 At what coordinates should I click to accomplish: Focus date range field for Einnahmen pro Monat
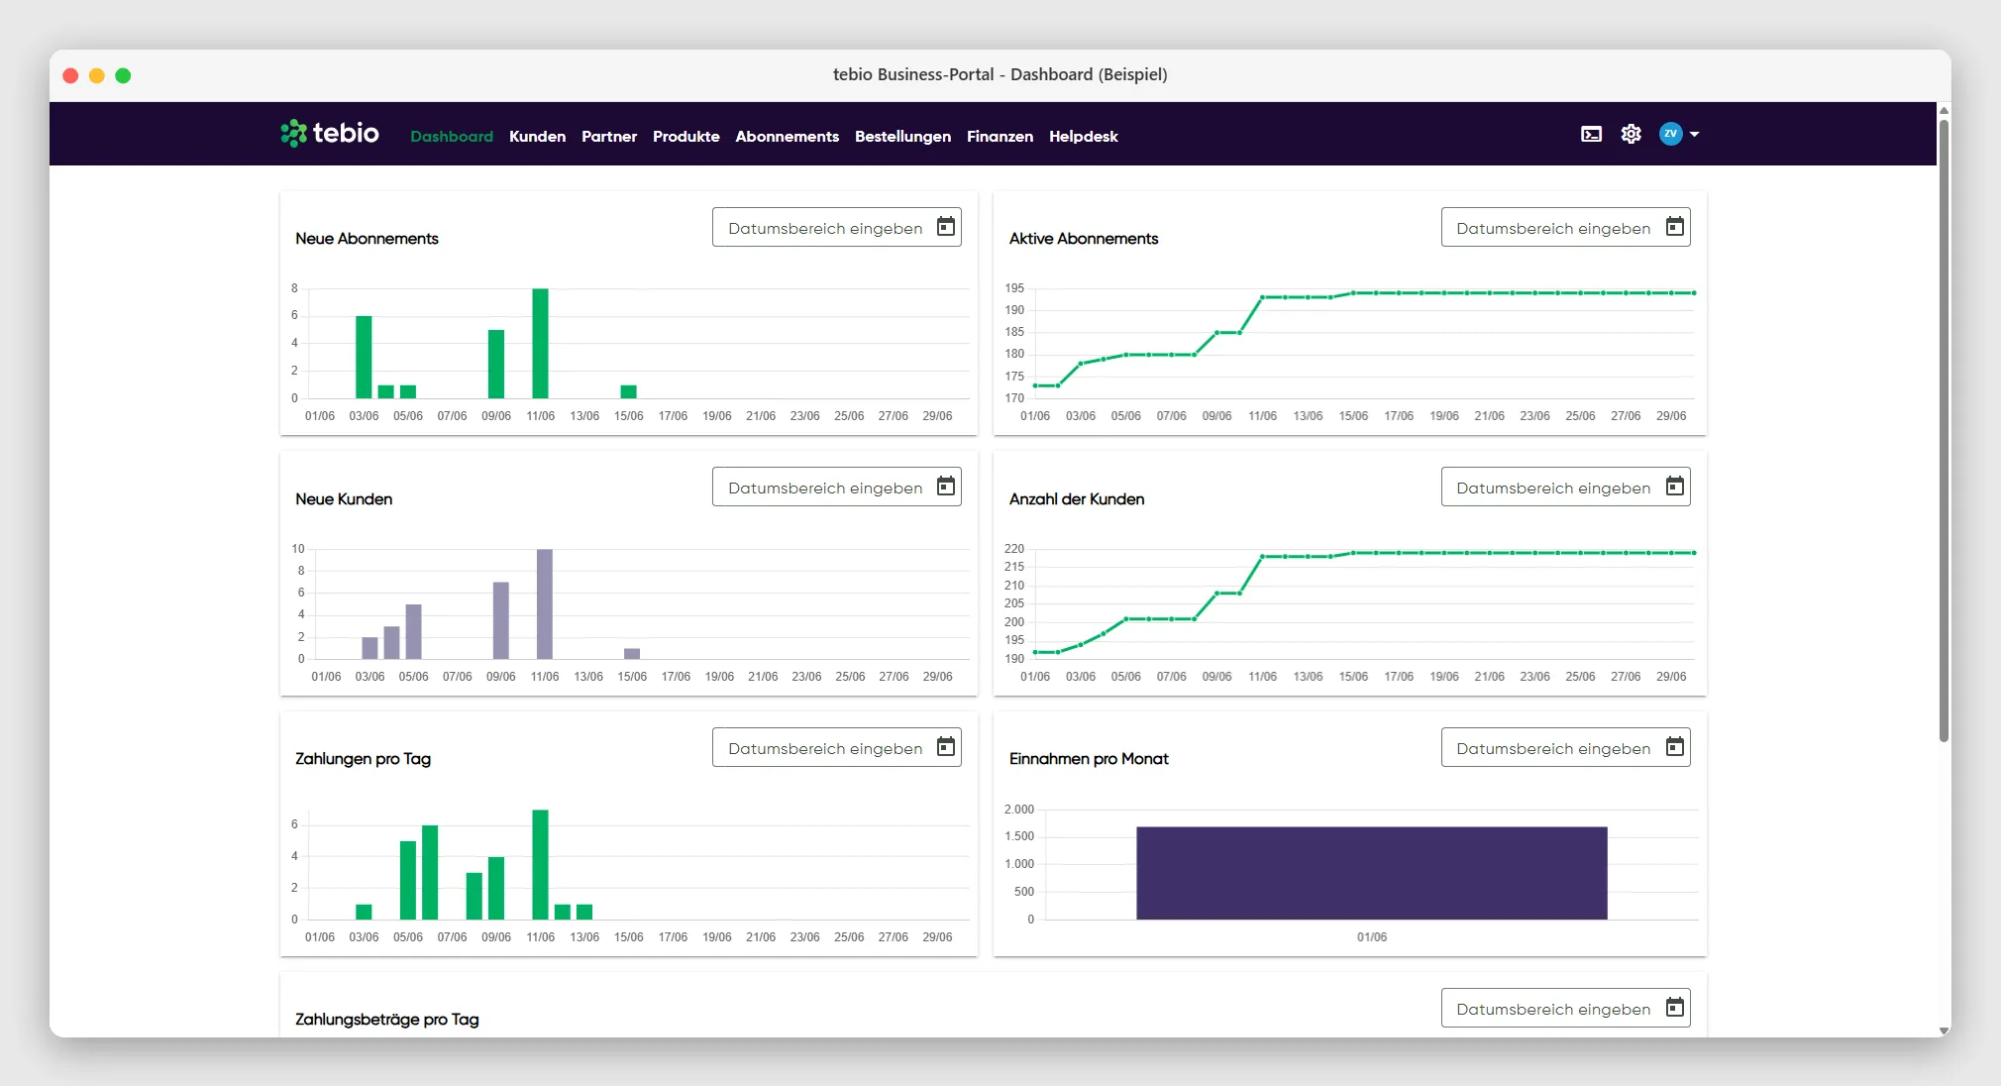(x=1565, y=747)
